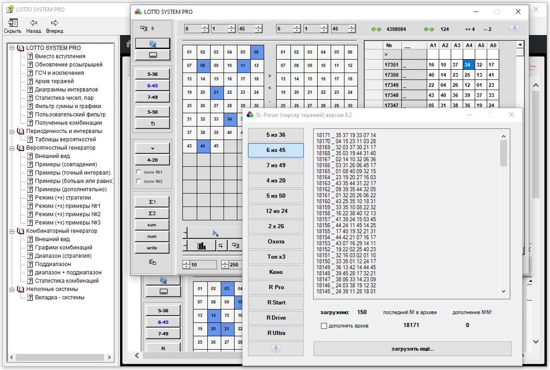Click the spinner arrows of the leftmost 6 box

coord(205,29)
